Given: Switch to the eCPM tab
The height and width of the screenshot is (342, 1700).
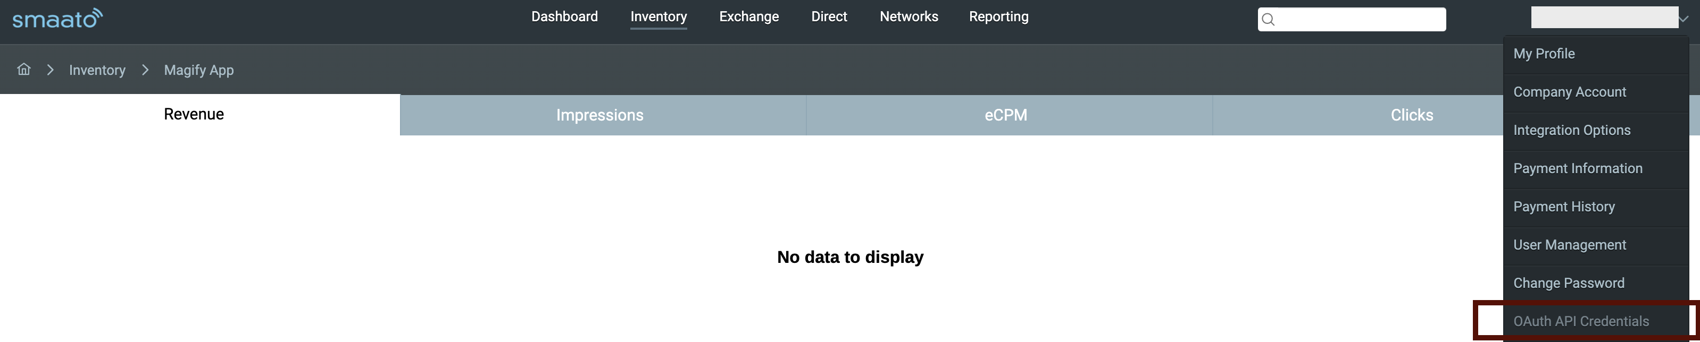Looking at the screenshot, I should tap(1006, 115).
